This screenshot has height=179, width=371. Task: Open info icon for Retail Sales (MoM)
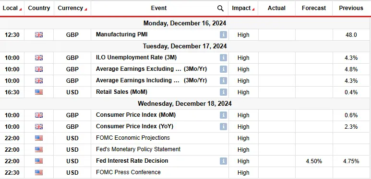223,92
